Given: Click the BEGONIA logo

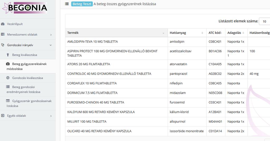Looking at the screenshot, I should coord(25,8).
